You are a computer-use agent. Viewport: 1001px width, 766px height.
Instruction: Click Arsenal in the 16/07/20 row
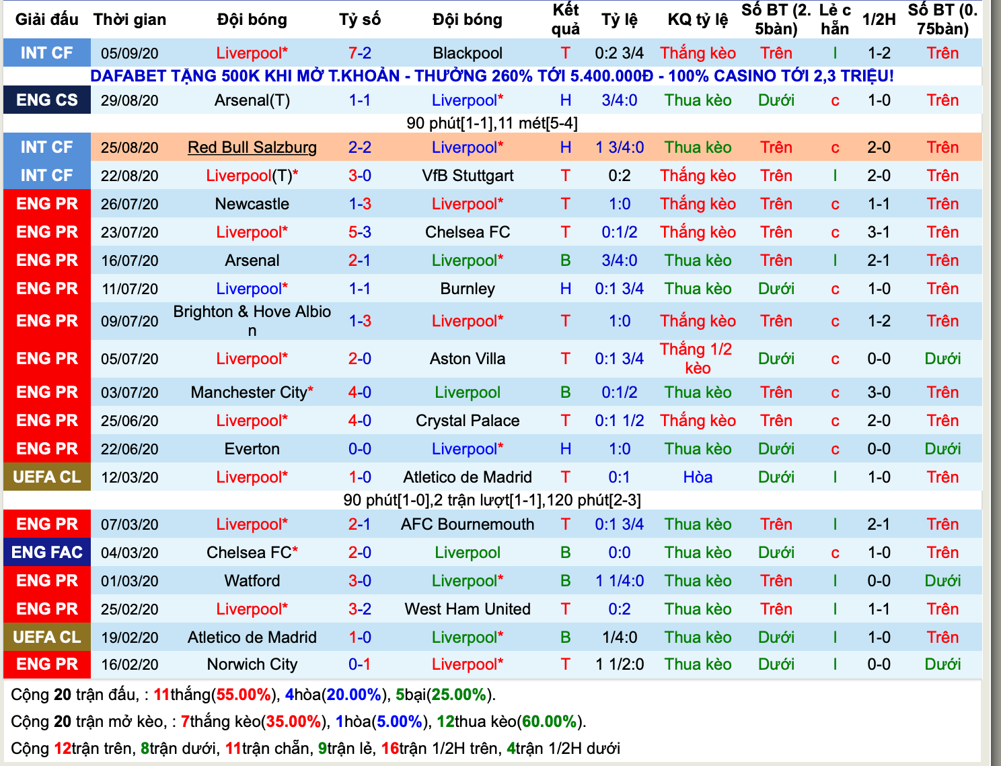(252, 260)
